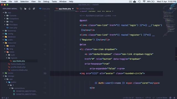Open the Selection menu
The width and height of the screenshot is (177, 99).
click(25, 1)
